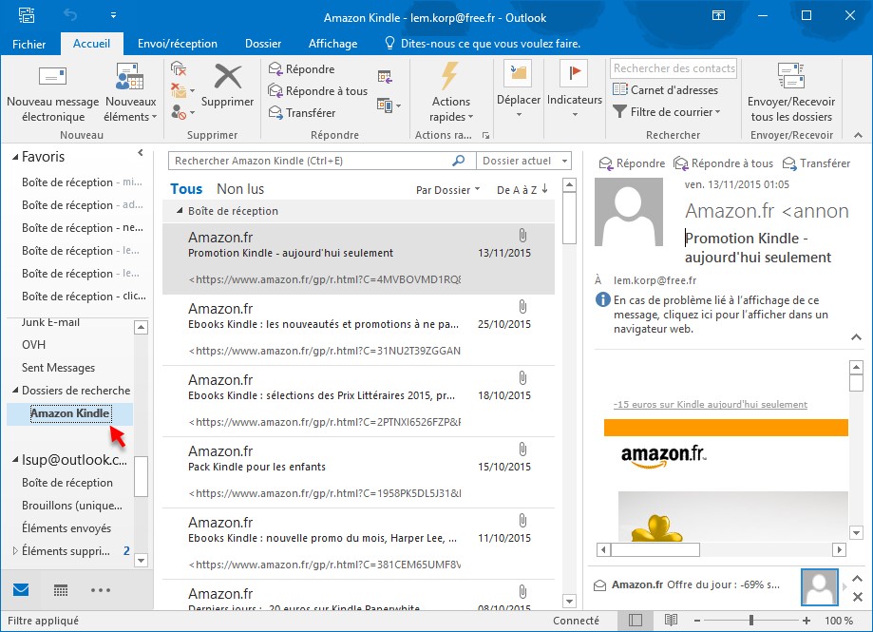Show only Non lus messages
Image resolution: width=873 pixels, height=632 pixels.
point(240,189)
